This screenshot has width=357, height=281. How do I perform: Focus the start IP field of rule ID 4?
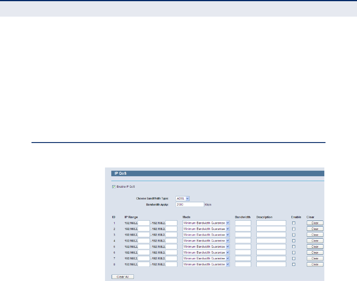pyautogui.click(x=144, y=241)
